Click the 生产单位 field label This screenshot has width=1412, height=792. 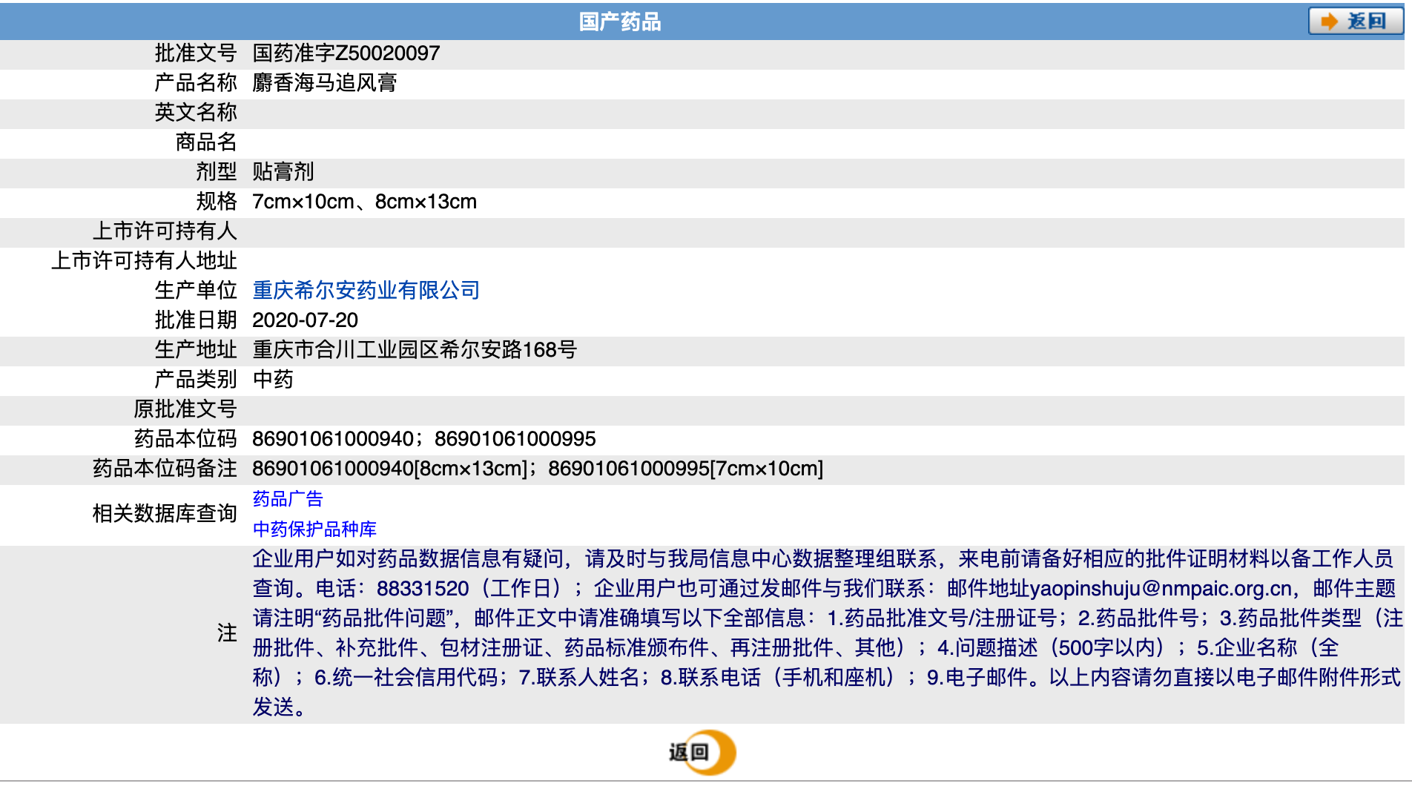click(x=196, y=290)
